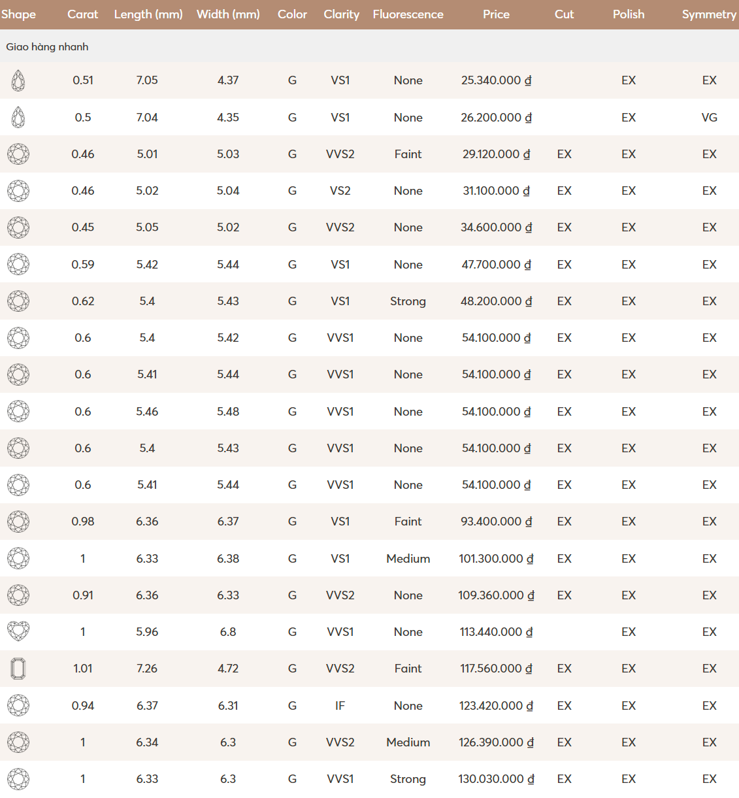The image size is (739, 798).
Task: Select round diamond icon priced 29.120.000 đ
Action: coord(18,154)
